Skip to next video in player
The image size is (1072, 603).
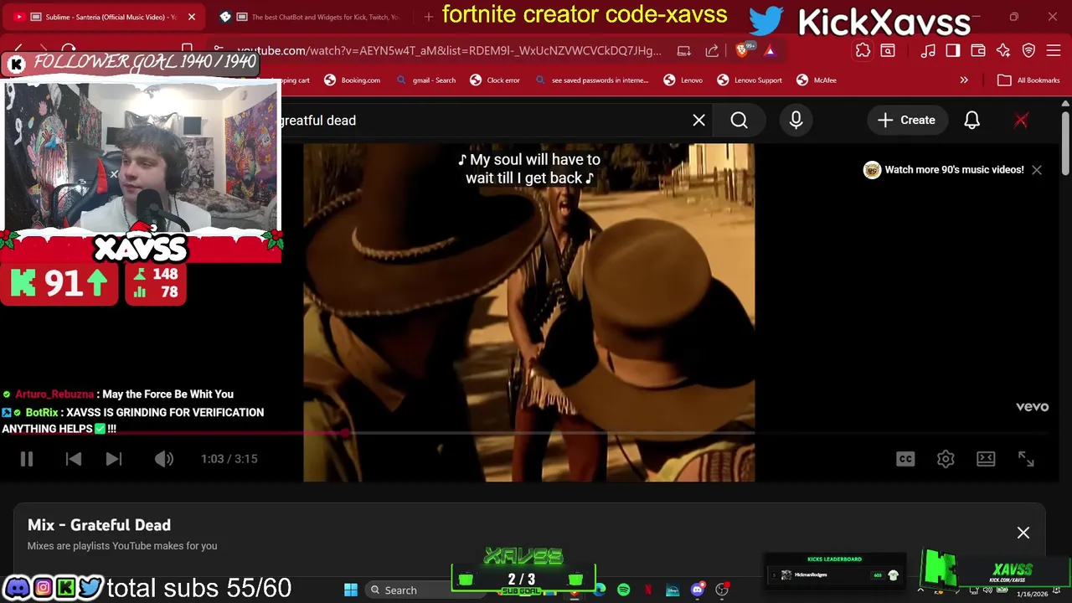click(x=114, y=459)
